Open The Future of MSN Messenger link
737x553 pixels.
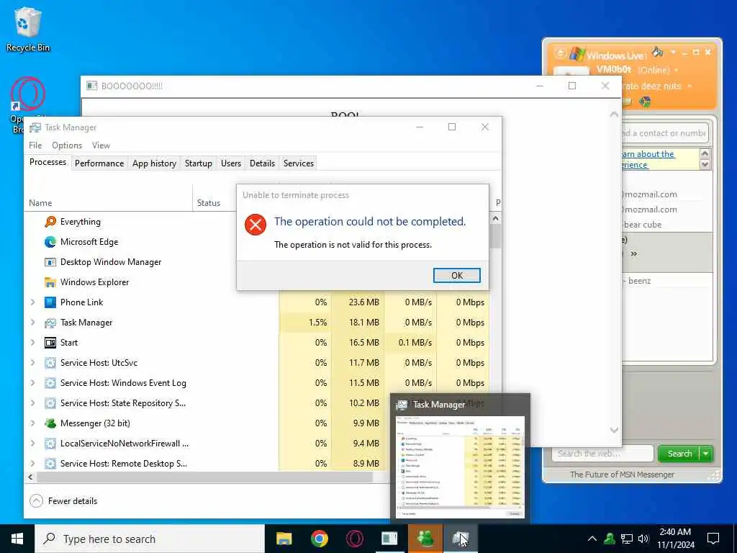click(622, 475)
